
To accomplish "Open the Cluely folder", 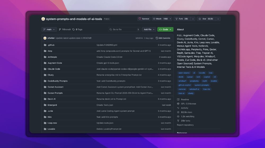I will click(x=51, y=75).
